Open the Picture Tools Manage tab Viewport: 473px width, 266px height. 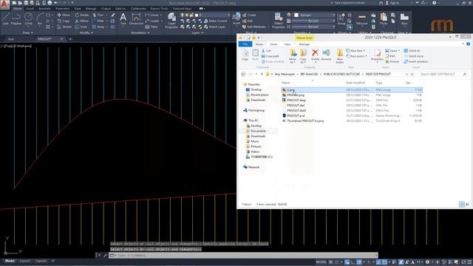304,44
